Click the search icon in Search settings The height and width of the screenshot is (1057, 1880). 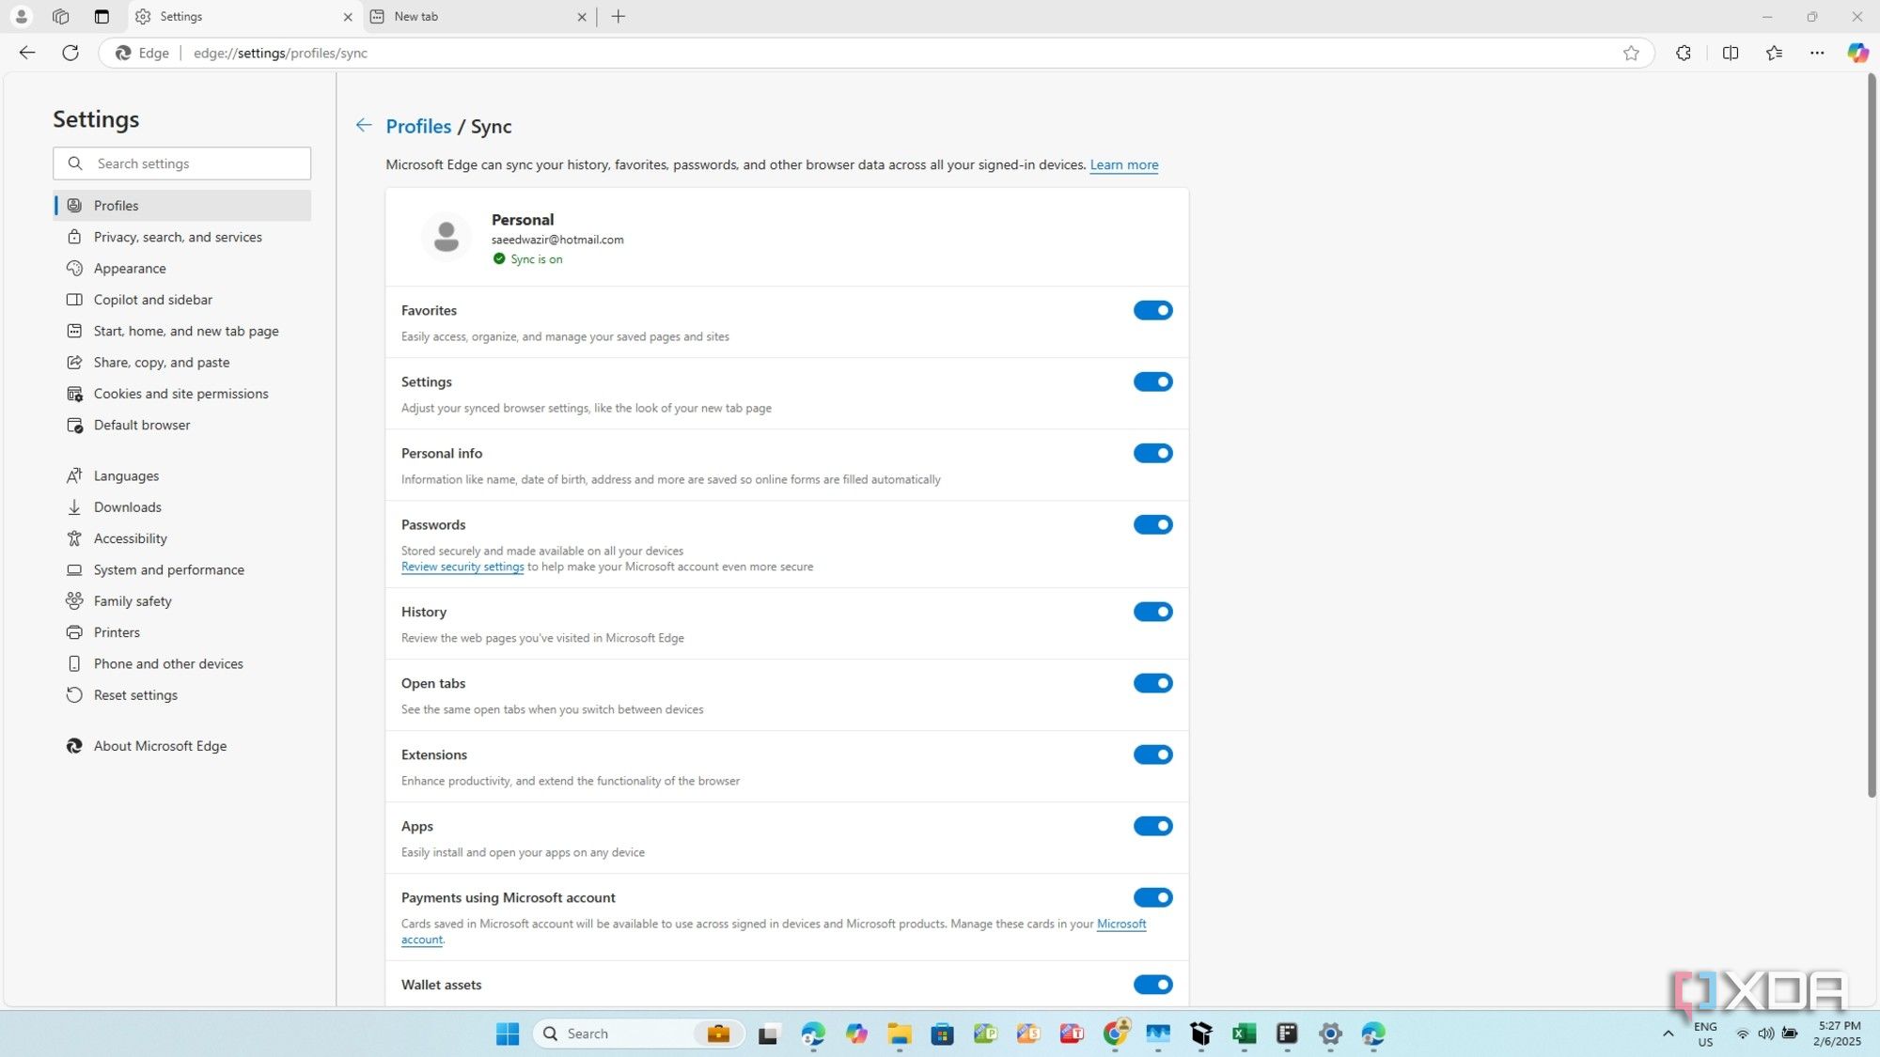75,163
